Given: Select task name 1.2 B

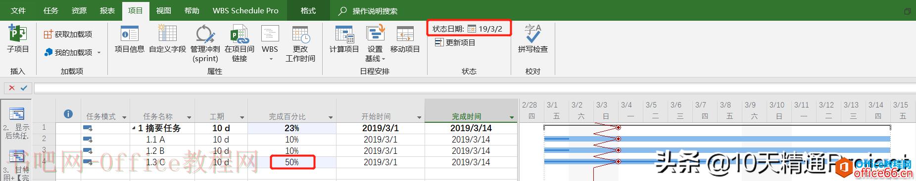Looking at the screenshot, I should coord(155,151).
